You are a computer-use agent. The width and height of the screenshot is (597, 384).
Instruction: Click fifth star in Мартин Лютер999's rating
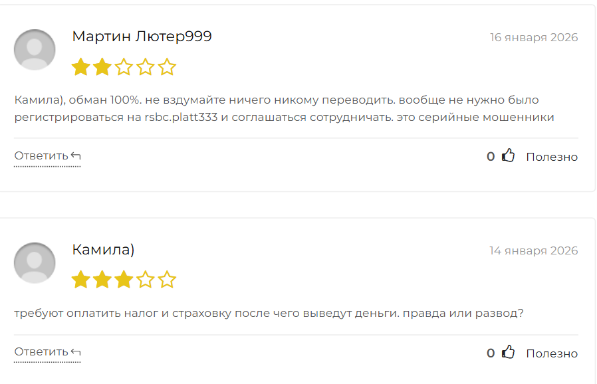coord(167,67)
